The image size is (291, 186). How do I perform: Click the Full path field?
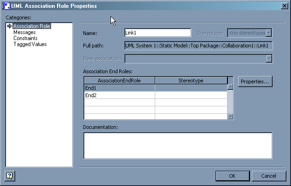click(198, 46)
